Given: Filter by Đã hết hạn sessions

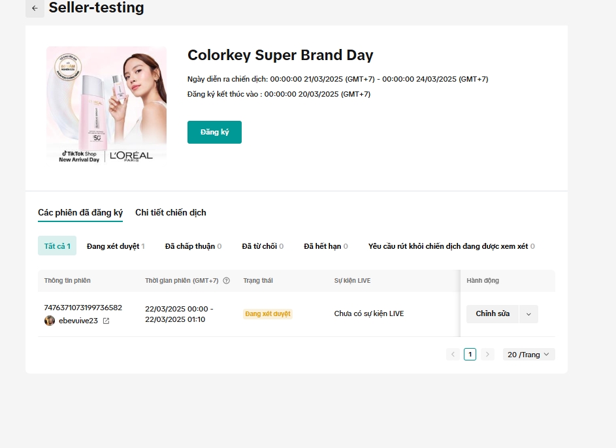Looking at the screenshot, I should 325,246.
